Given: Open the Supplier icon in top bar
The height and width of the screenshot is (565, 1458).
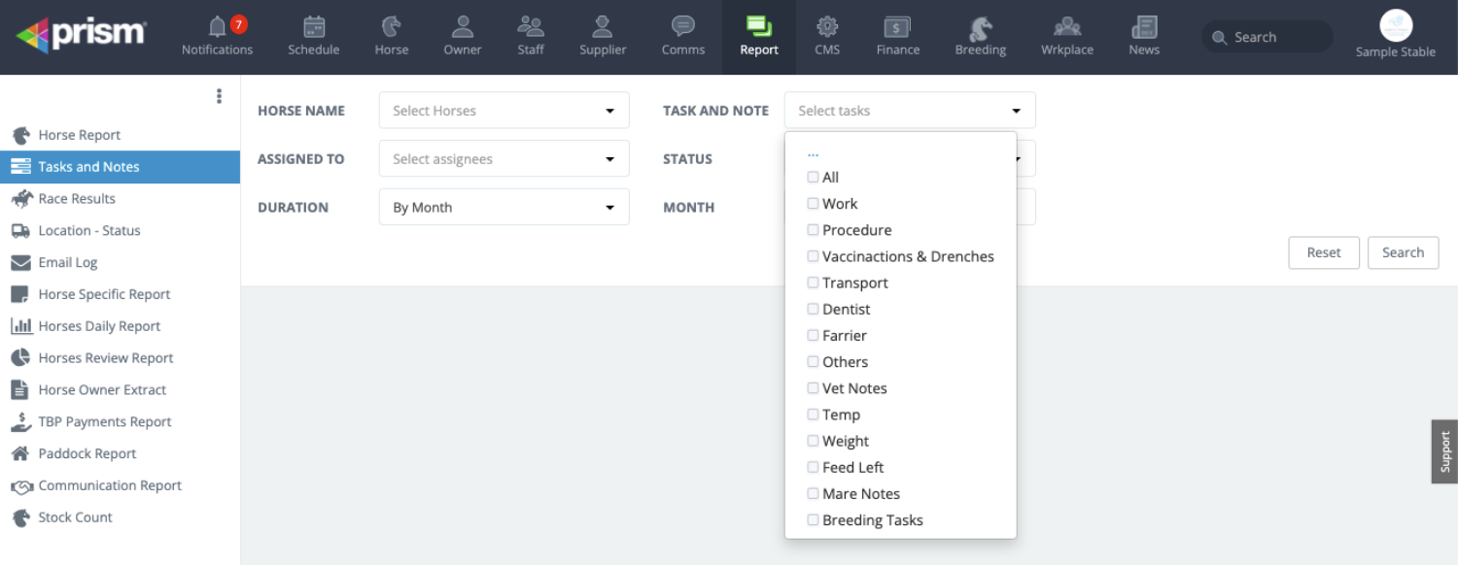Looking at the screenshot, I should click(603, 26).
